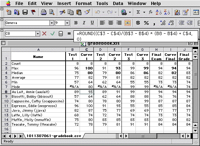
Task: Copy selection using Copy icon
Action: point(71,12)
